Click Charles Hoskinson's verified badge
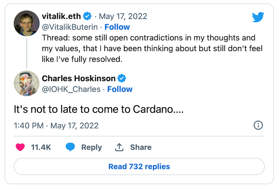Viewport: 279px width, 189px height. pyautogui.click(x=122, y=79)
